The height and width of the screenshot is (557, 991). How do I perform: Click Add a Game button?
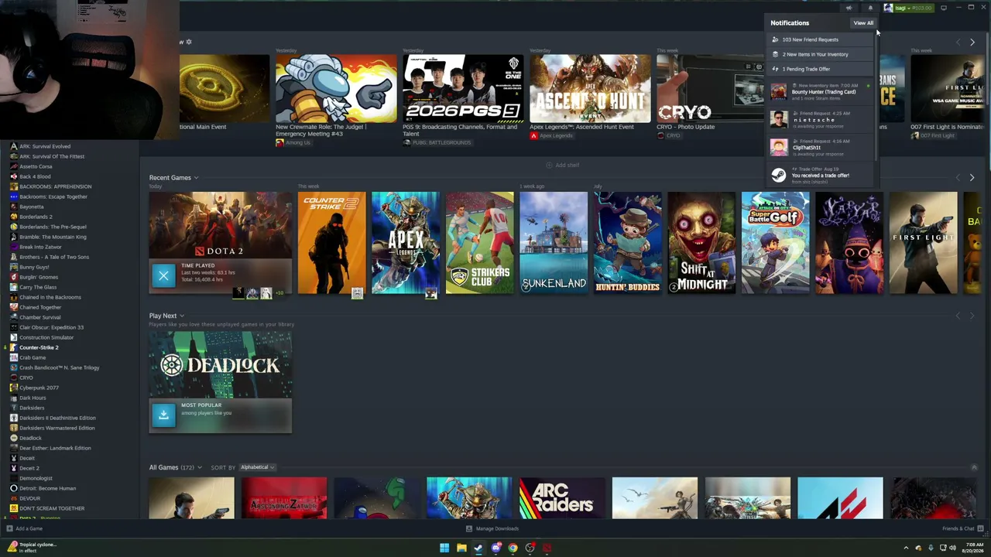(25, 528)
